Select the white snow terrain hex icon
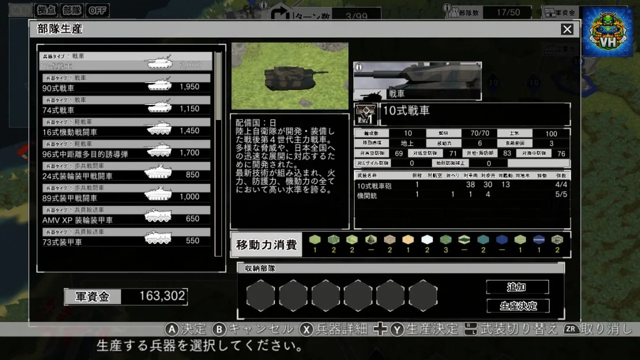This screenshot has height=360, width=640. pyautogui.click(x=427, y=239)
